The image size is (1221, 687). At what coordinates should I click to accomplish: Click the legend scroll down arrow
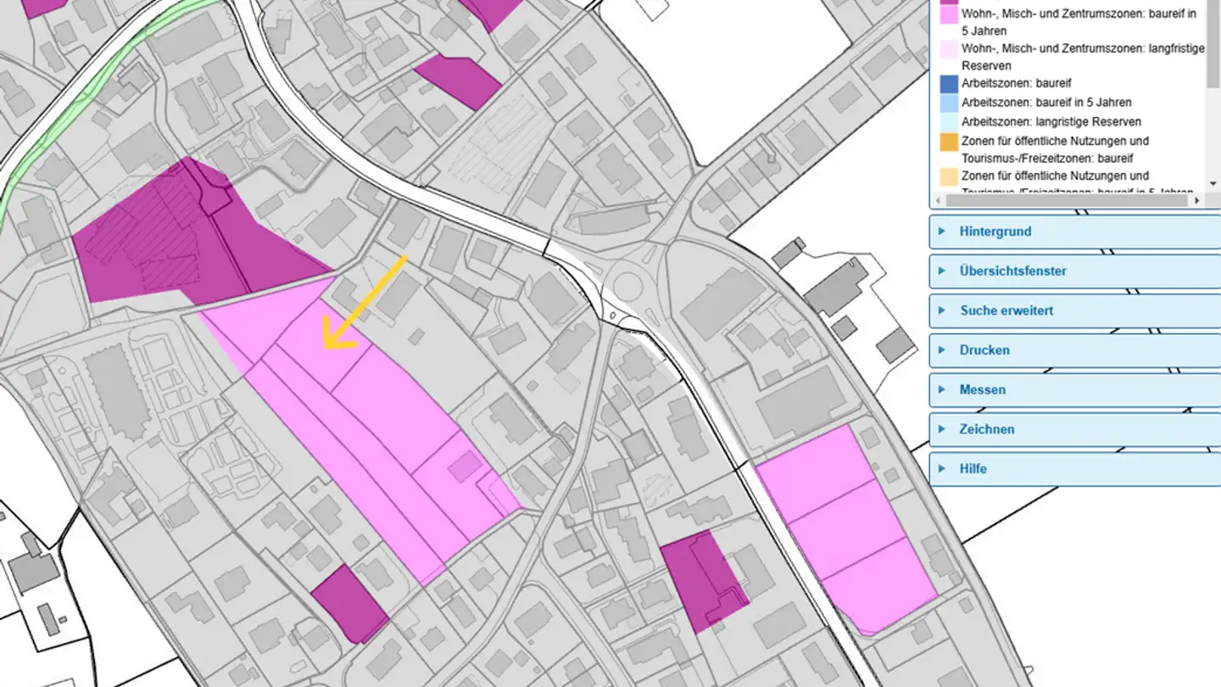(1213, 184)
